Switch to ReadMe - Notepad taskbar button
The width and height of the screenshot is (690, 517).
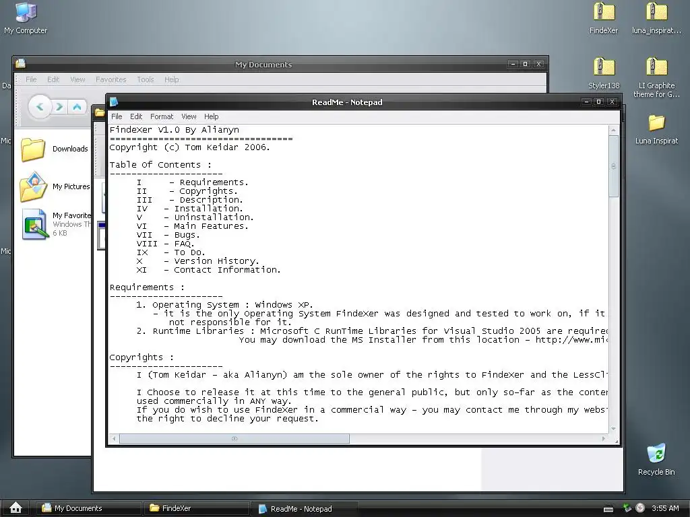tap(304, 508)
